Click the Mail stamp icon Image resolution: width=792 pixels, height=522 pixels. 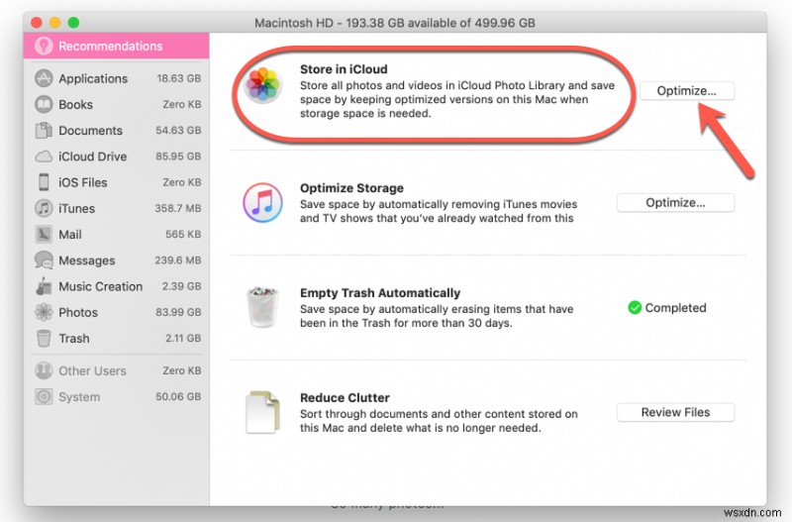click(x=44, y=235)
